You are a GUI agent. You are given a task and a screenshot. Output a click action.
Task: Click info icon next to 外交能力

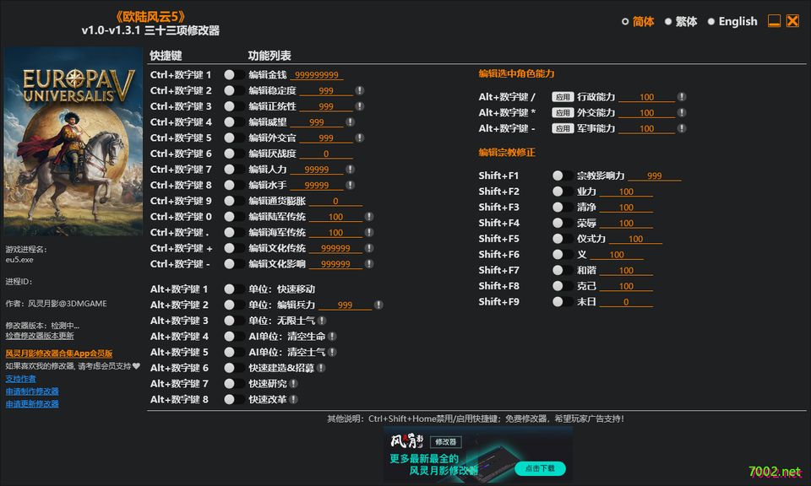click(682, 112)
